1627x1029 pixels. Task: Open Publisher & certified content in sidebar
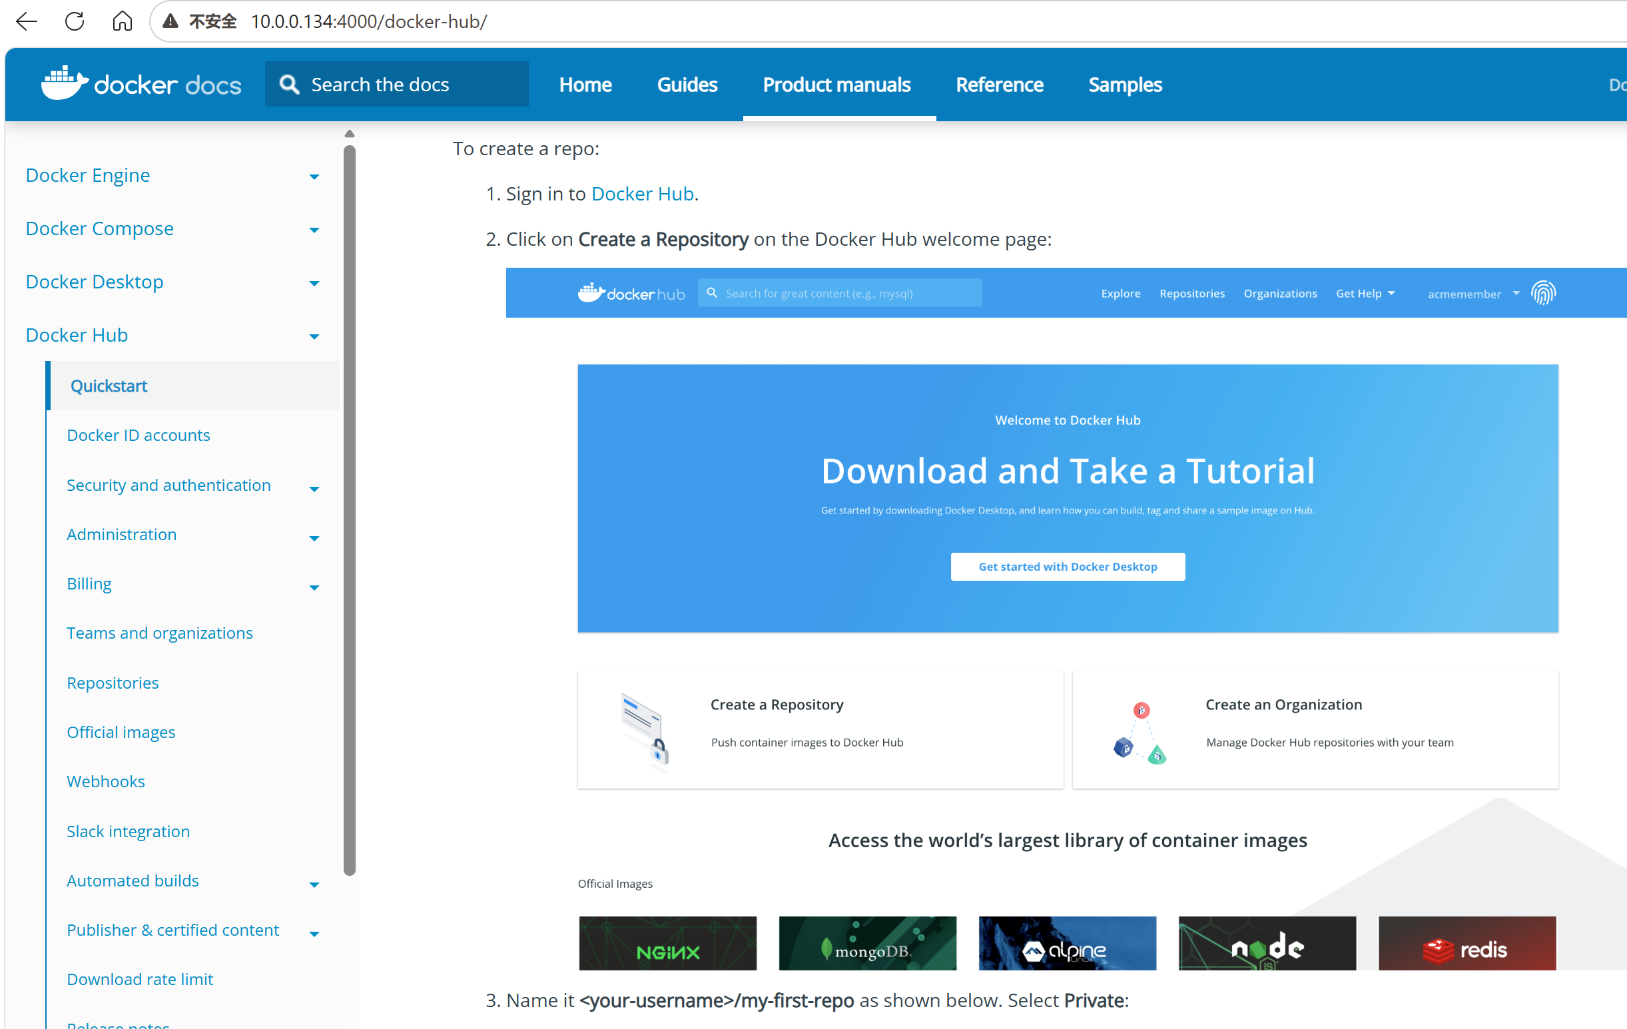pyautogui.click(x=173, y=930)
